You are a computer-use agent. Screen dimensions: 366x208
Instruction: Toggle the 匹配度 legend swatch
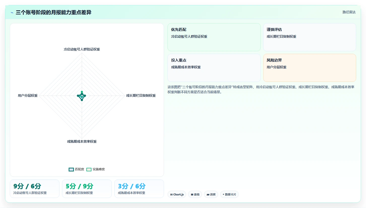[x=71, y=169]
